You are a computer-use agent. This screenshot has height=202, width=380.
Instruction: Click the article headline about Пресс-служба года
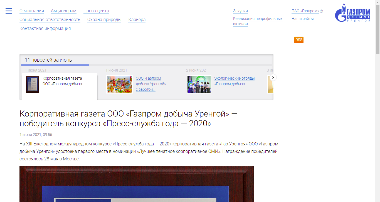[x=129, y=118]
